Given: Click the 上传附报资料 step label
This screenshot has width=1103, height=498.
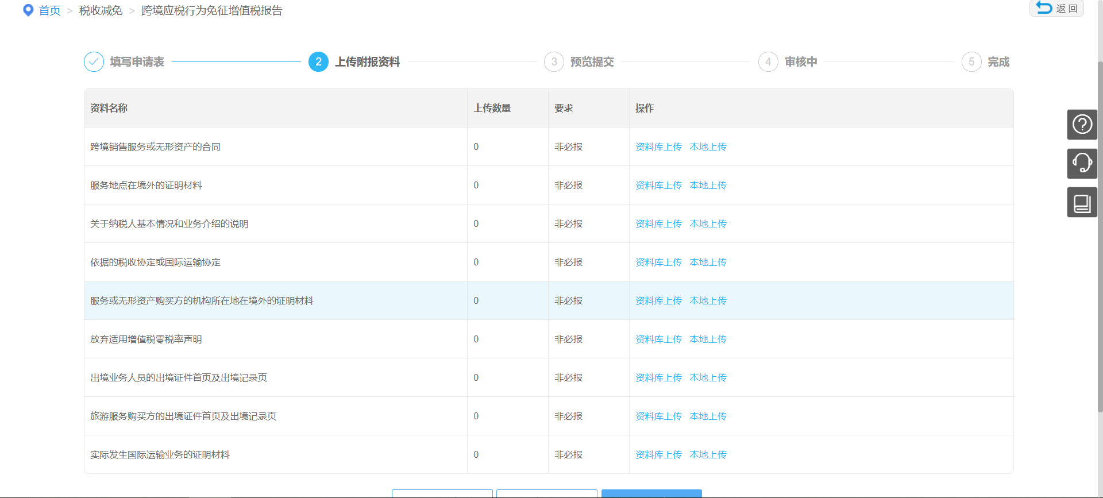Looking at the screenshot, I should (368, 61).
